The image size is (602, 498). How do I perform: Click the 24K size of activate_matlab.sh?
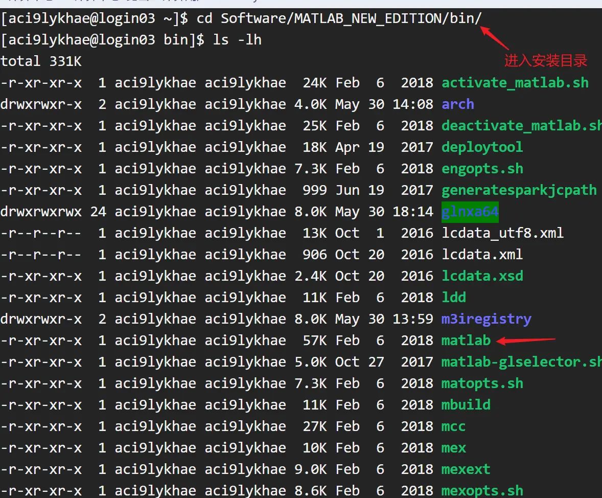(315, 83)
